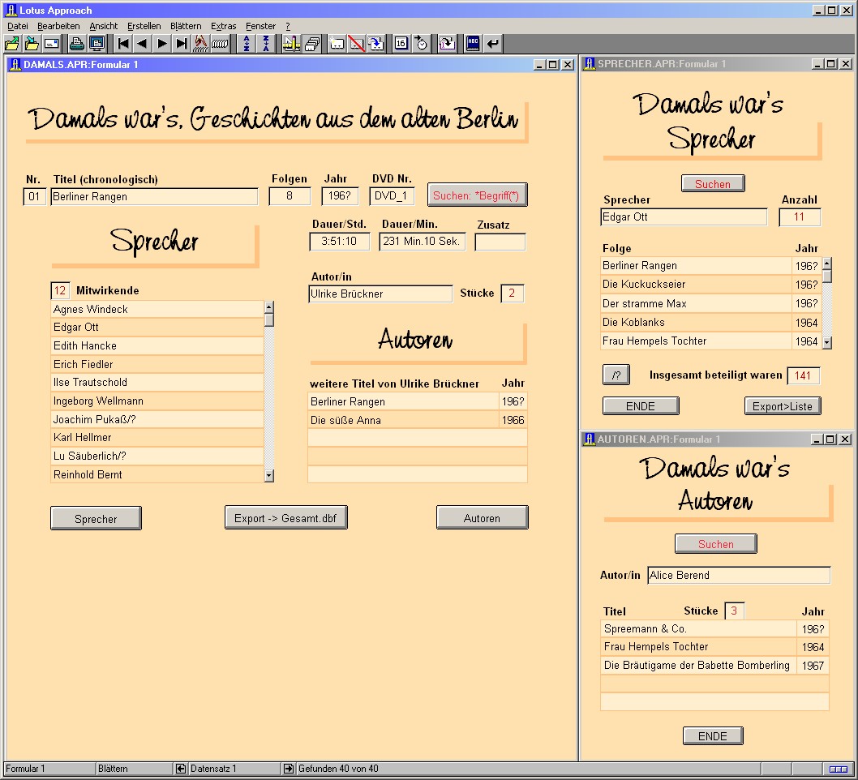The width and height of the screenshot is (858, 780).
Task: Click scroll down arrow in Folge list
Action: click(x=827, y=343)
